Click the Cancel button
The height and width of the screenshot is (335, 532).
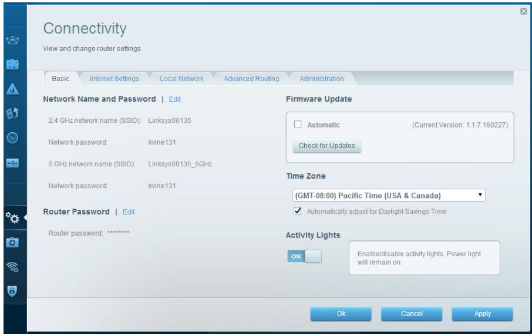tap(412, 314)
